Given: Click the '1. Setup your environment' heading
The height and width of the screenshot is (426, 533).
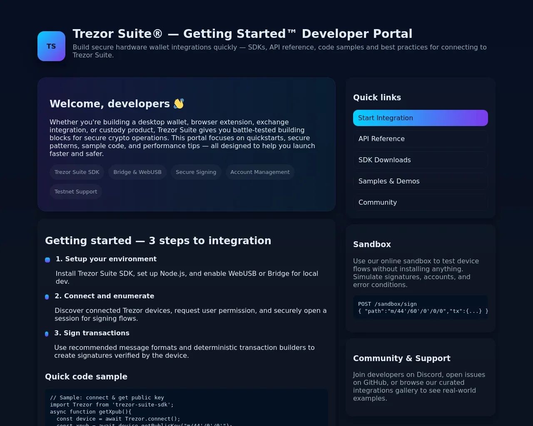Looking at the screenshot, I should tap(106, 259).
